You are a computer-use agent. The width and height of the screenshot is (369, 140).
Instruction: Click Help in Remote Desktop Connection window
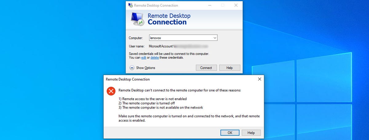pyautogui.click(x=229, y=68)
